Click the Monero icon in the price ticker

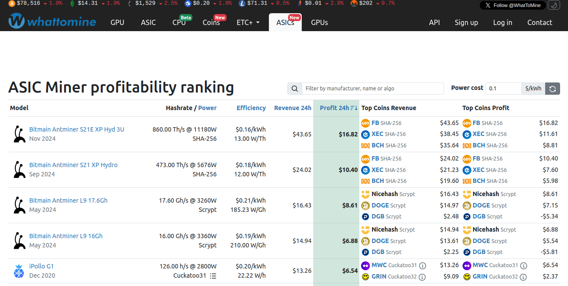click(x=354, y=4)
